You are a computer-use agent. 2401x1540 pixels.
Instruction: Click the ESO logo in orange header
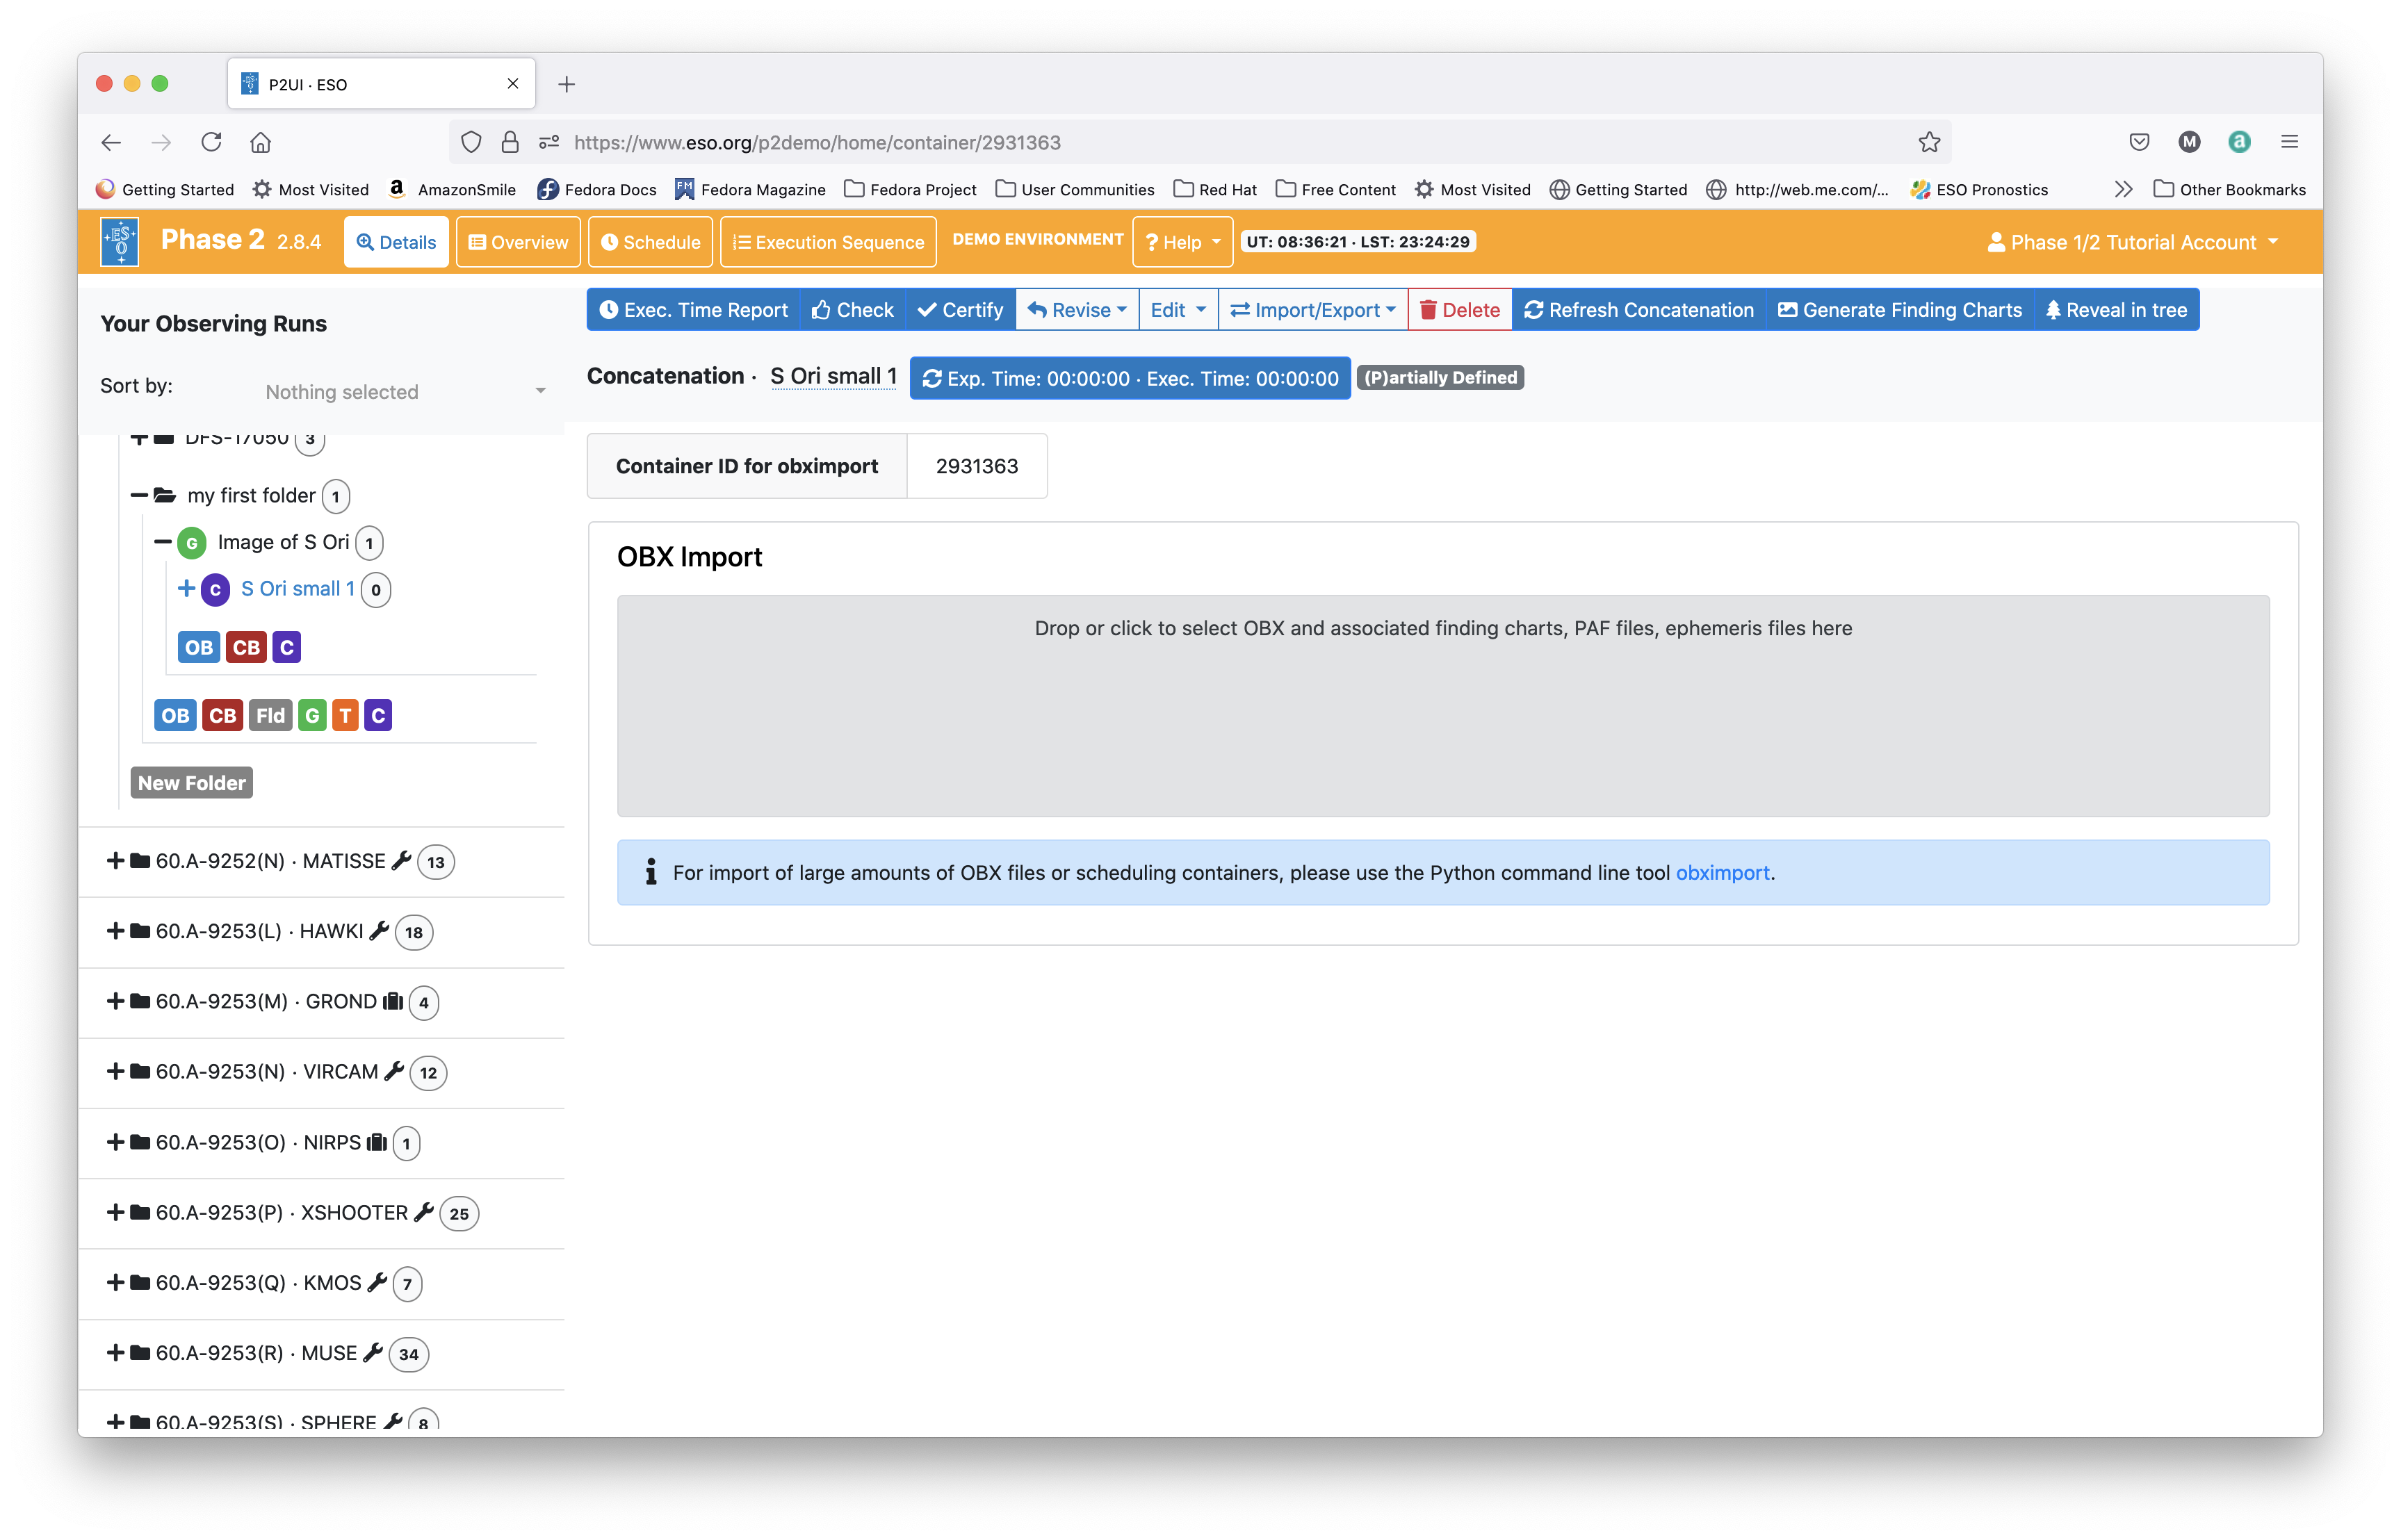pyautogui.click(x=120, y=242)
